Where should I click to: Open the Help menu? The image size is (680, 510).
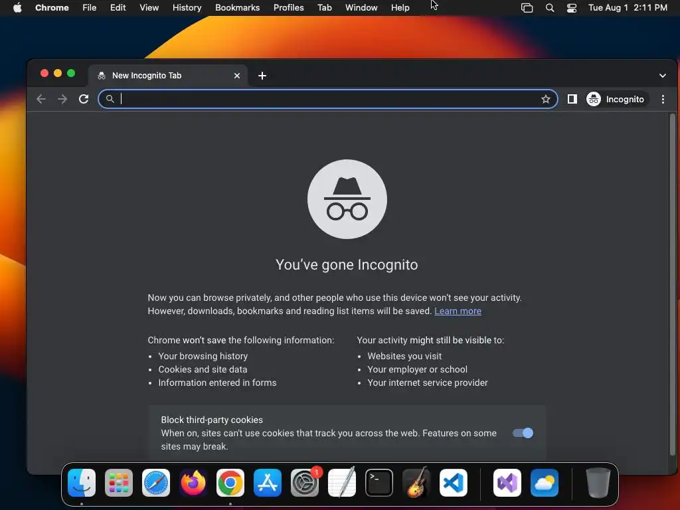coord(400,7)
